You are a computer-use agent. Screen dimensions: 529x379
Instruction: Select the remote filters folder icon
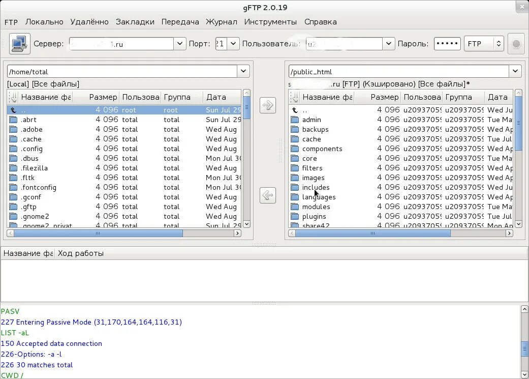pyautogui.click(x=295, y=168)
